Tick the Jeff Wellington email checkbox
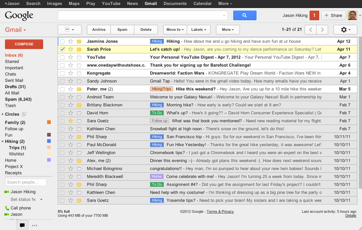Image resolution: width=362 pixels, height=230 pixels. pos(62,153)
